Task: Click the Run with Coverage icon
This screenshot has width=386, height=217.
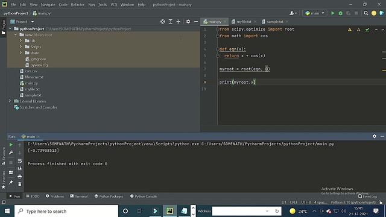Action: [349, 13]
